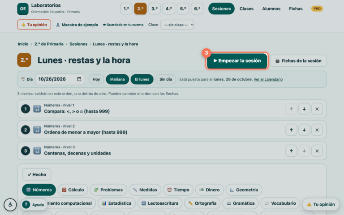Open the accessibility options icon

[x=10, y=205]
